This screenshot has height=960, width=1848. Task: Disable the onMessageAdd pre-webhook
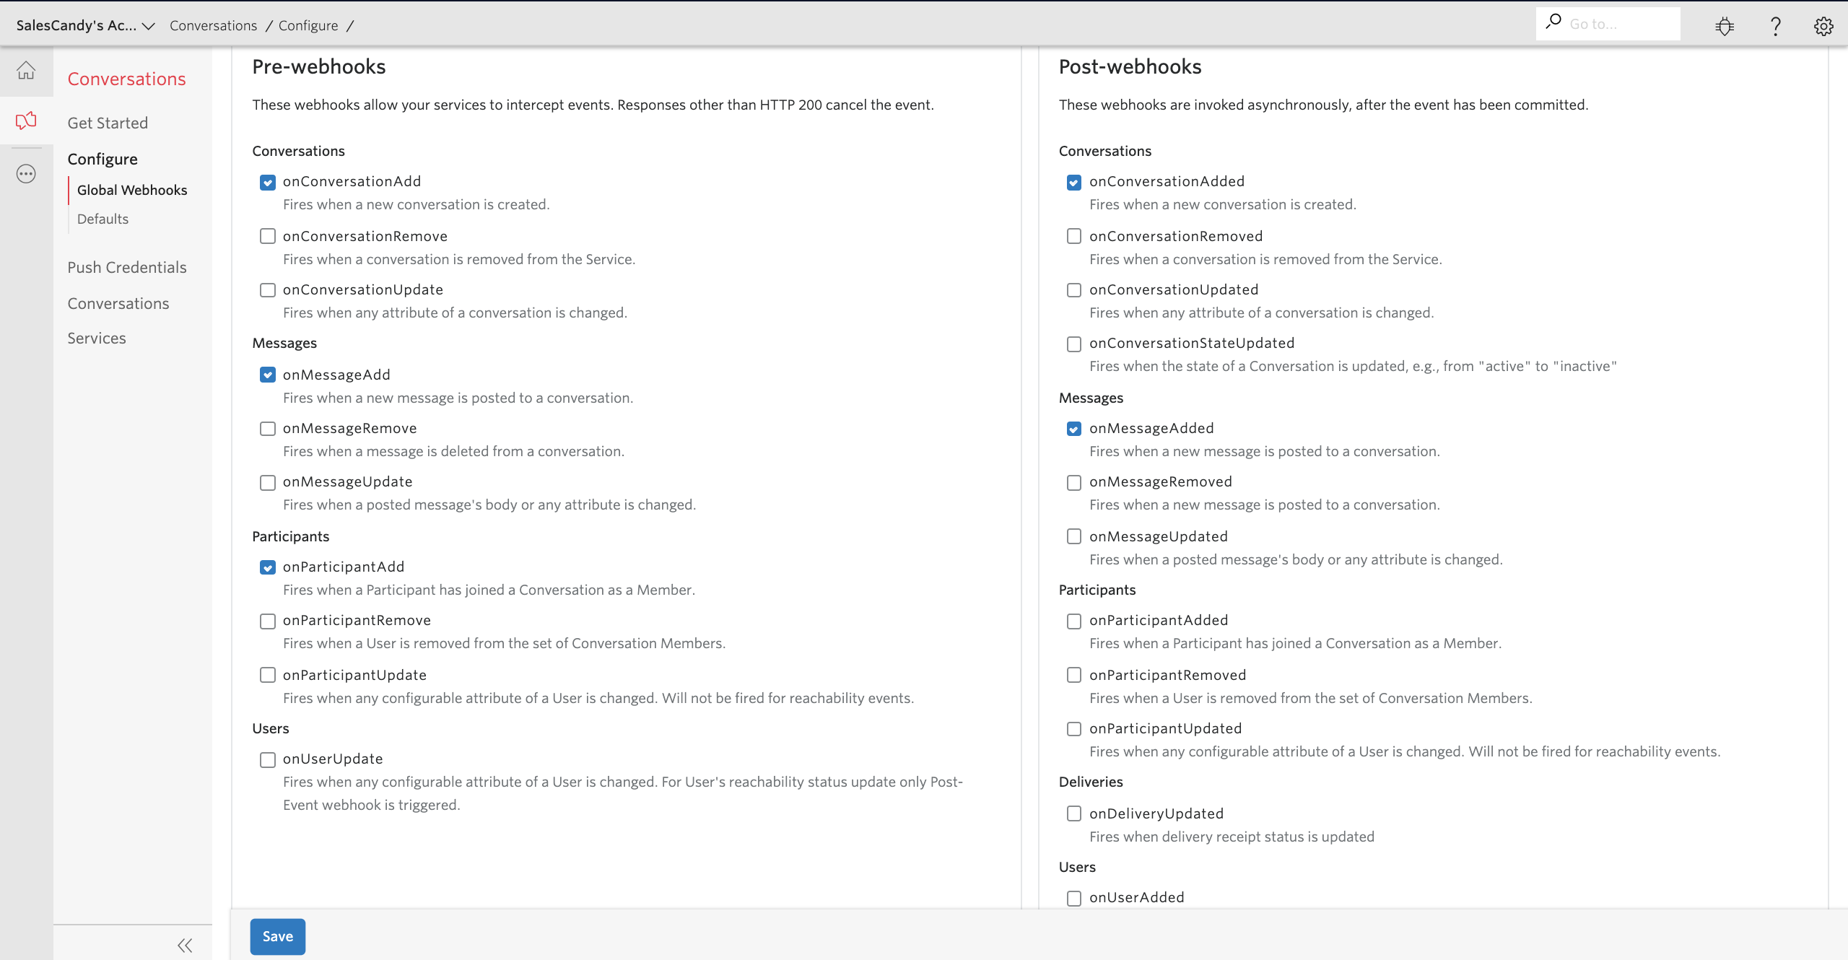tap(268, 375)
